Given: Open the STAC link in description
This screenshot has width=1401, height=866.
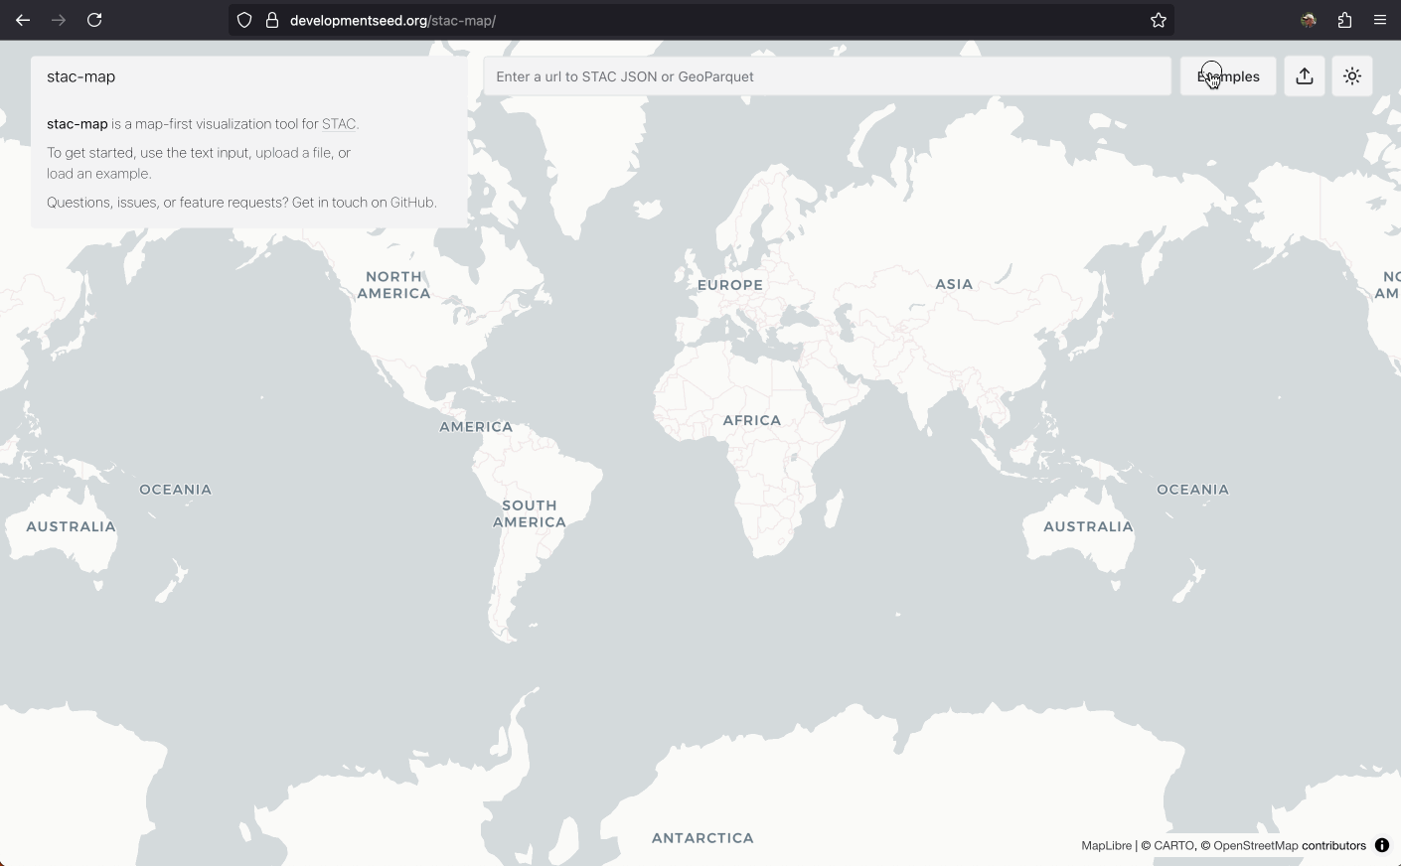Looking at the screenshot, I should (338, 124).
